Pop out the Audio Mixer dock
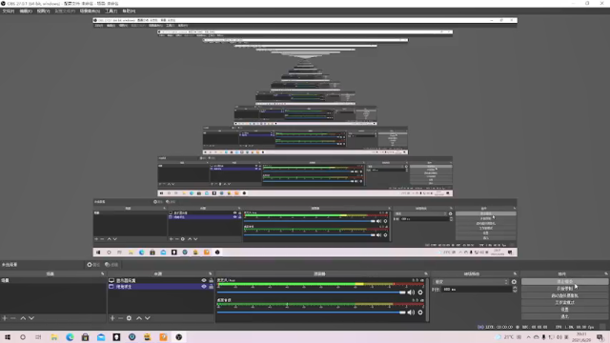This screenshot has height=343, width=610. pos(426,273)
